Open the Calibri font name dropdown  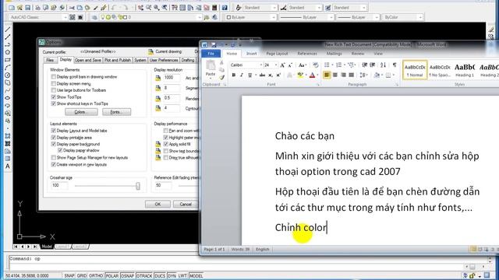click(x=260, y=65)
